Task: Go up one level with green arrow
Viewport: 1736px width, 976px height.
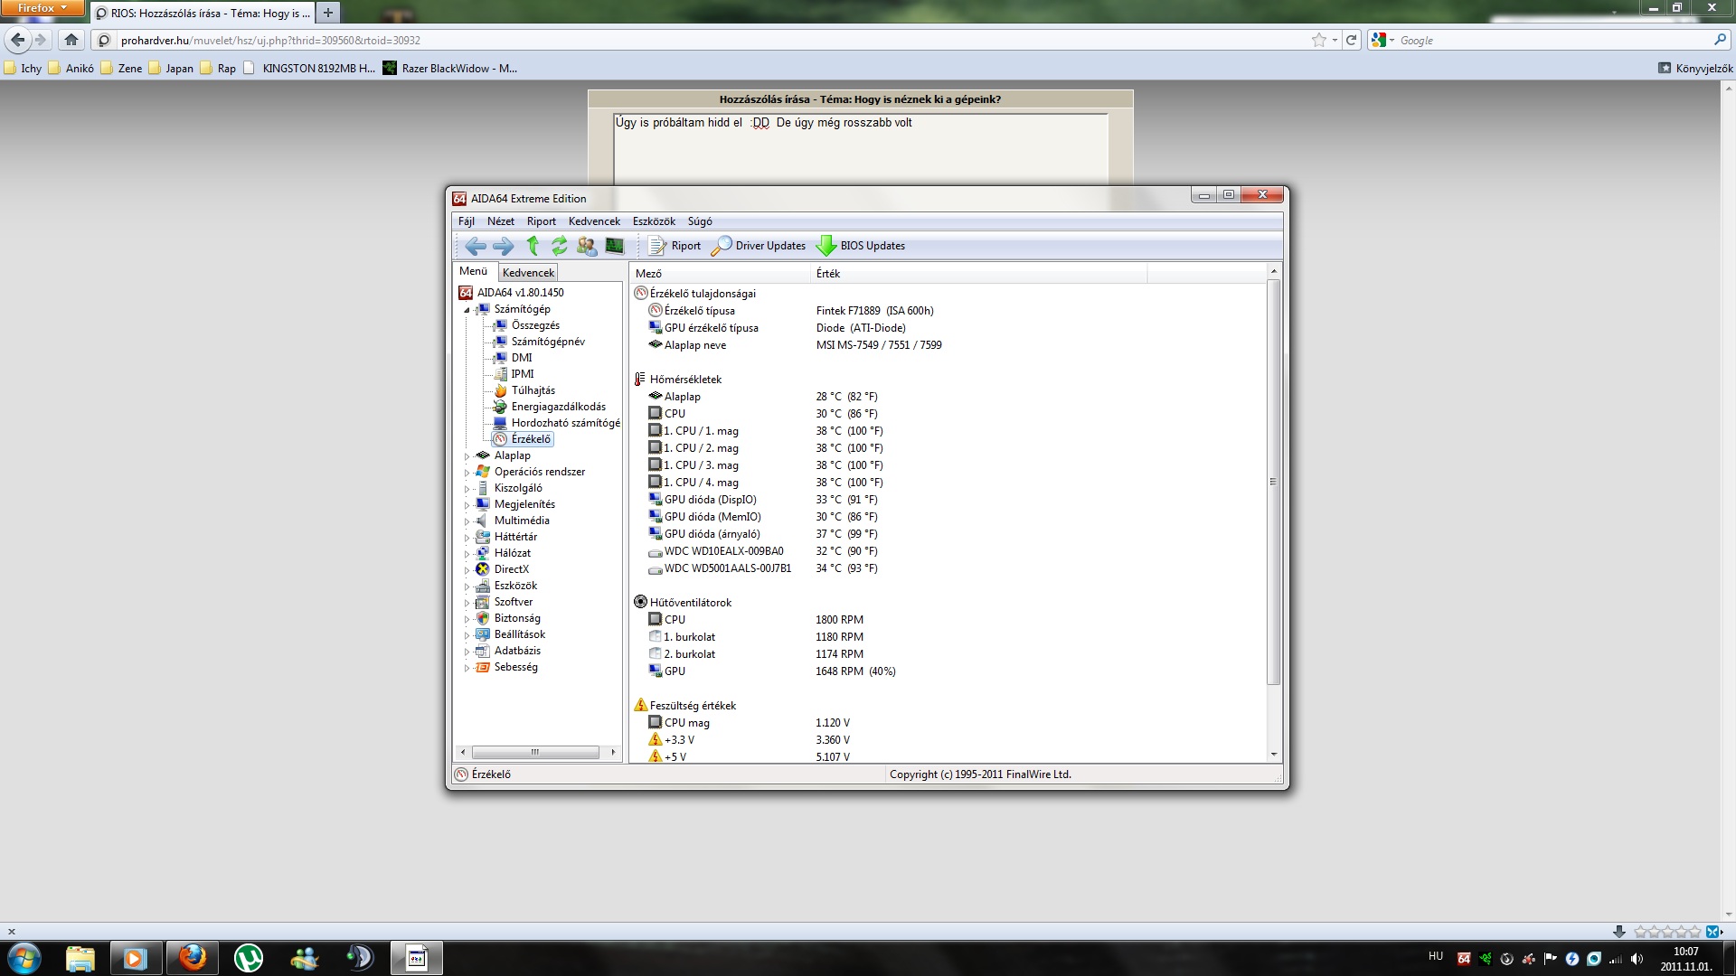Action: [x=533, y=246]
